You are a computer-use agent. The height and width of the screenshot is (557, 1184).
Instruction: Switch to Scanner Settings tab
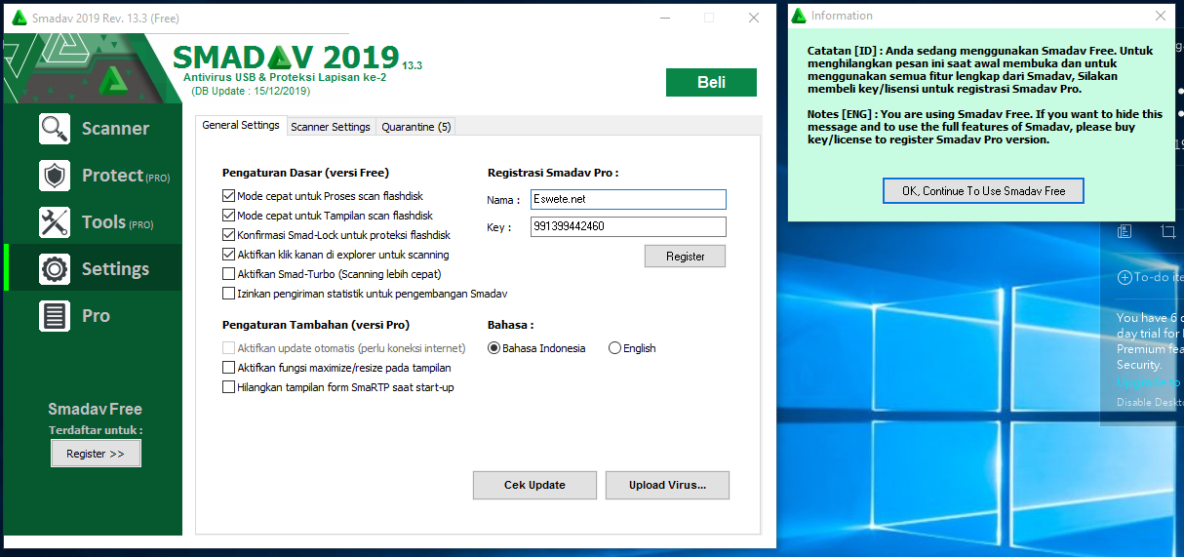coord(331,127)
